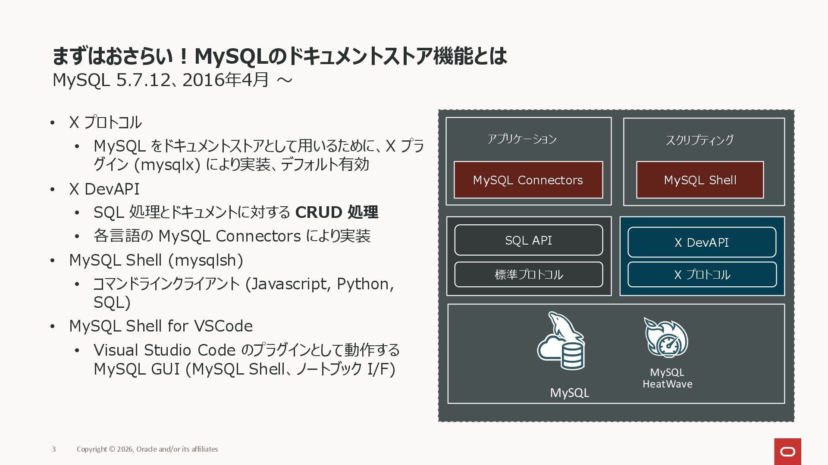Image resolution: width=828 pixels, height=465 pixels.
Task: Select the MySQL Connectors box
Action: click(x=528, y=180)
